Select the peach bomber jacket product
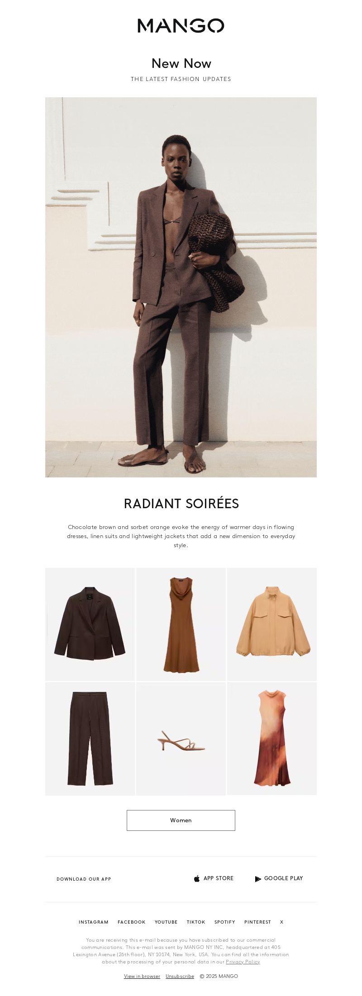The width and height of the screenshot is (362, 996). pyautogui.click(x=272, y=624)
